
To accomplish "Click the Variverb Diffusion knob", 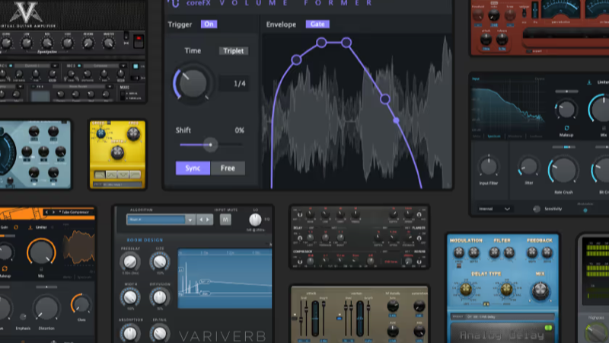I will (x=159, y=297).
